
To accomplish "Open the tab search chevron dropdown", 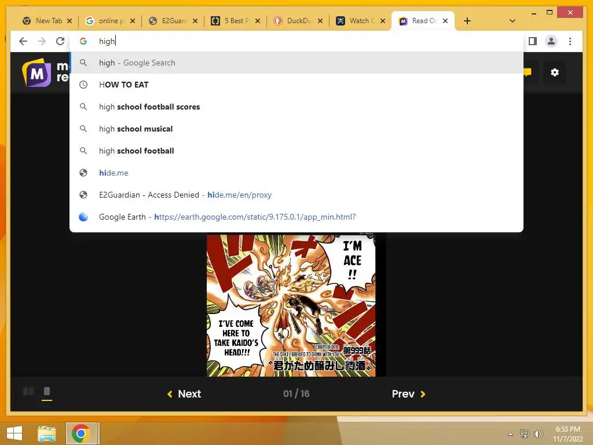I will [x=512, y=21].
